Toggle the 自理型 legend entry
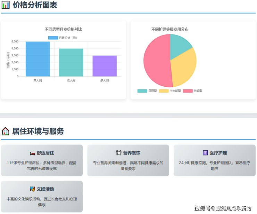257x214 pixels. pyautogui.click(x=147, y=91)
